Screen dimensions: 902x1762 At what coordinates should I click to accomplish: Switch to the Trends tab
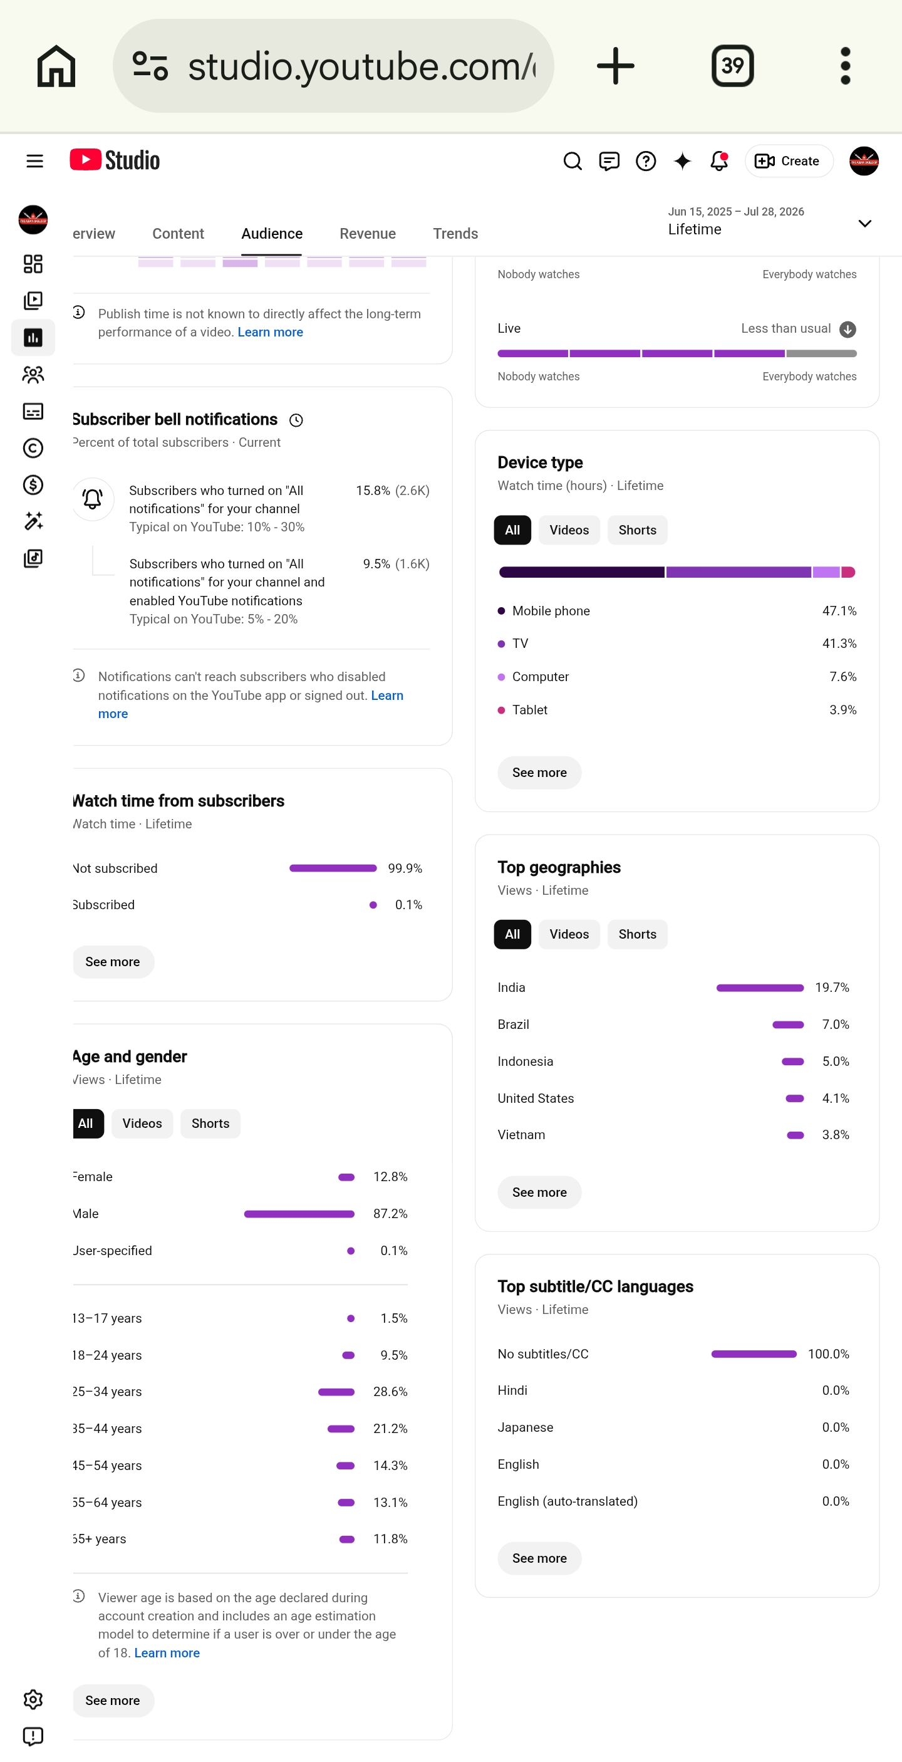(x=455, y=234)
